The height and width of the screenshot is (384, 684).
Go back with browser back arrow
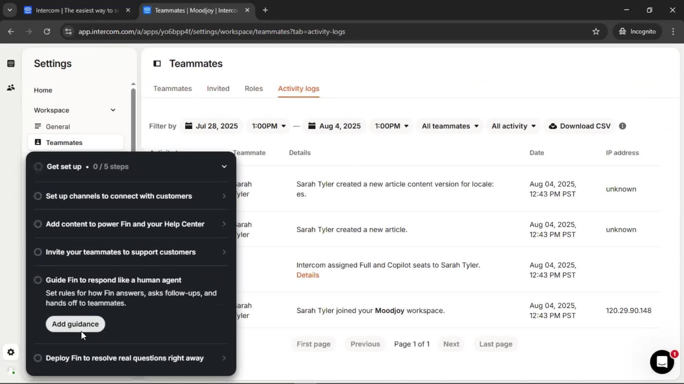(11, 32)
